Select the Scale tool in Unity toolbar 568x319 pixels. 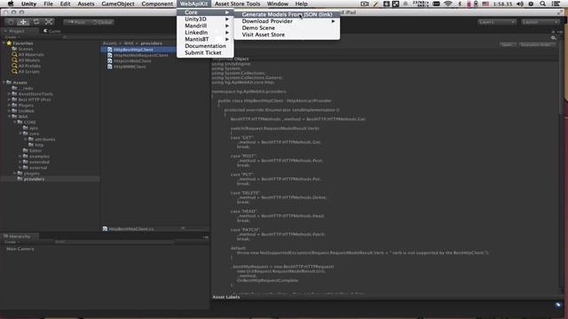(49, 22)
